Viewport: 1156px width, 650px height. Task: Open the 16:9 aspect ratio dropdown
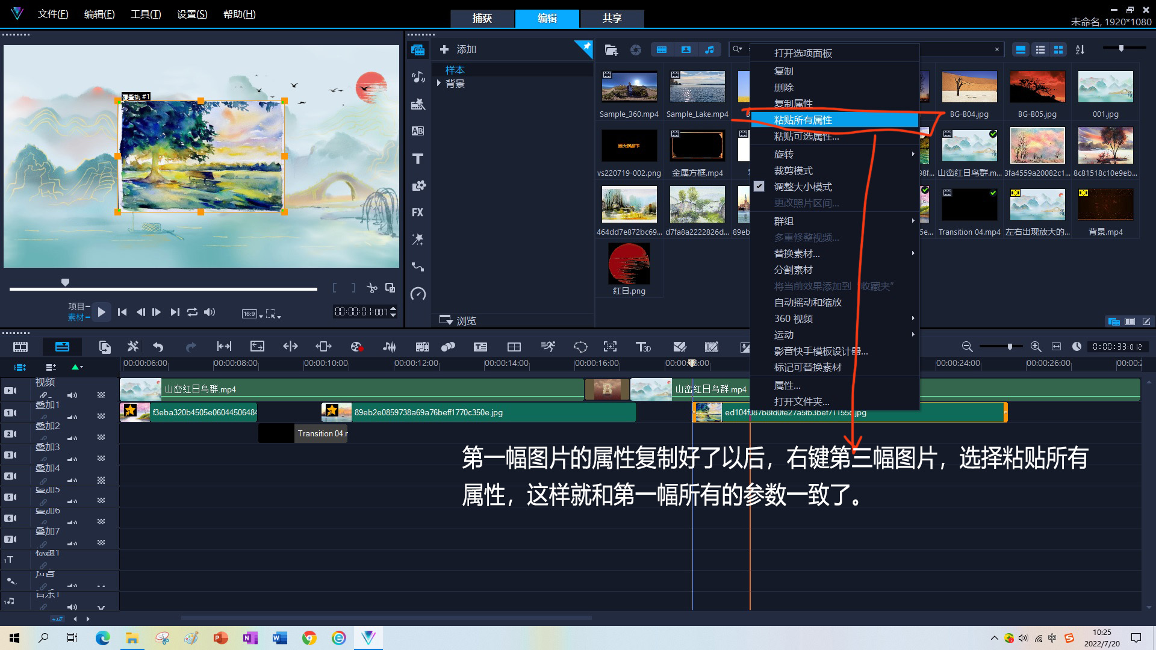point(252,314)
